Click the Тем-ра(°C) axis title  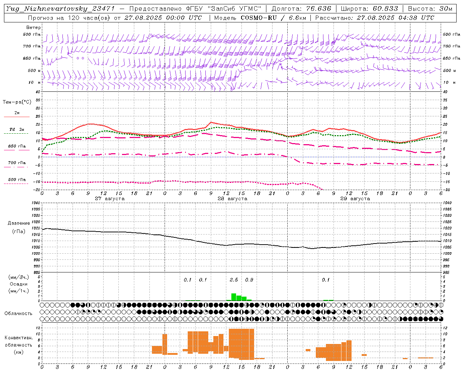pos(17,102)
